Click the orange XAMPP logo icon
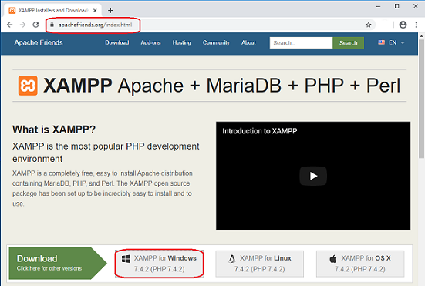This screenshot has width=425, height=286. (x=28, y=86)
